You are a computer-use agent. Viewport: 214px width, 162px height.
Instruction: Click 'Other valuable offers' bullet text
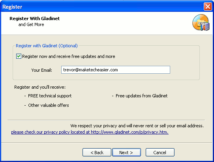coord(49,105)
